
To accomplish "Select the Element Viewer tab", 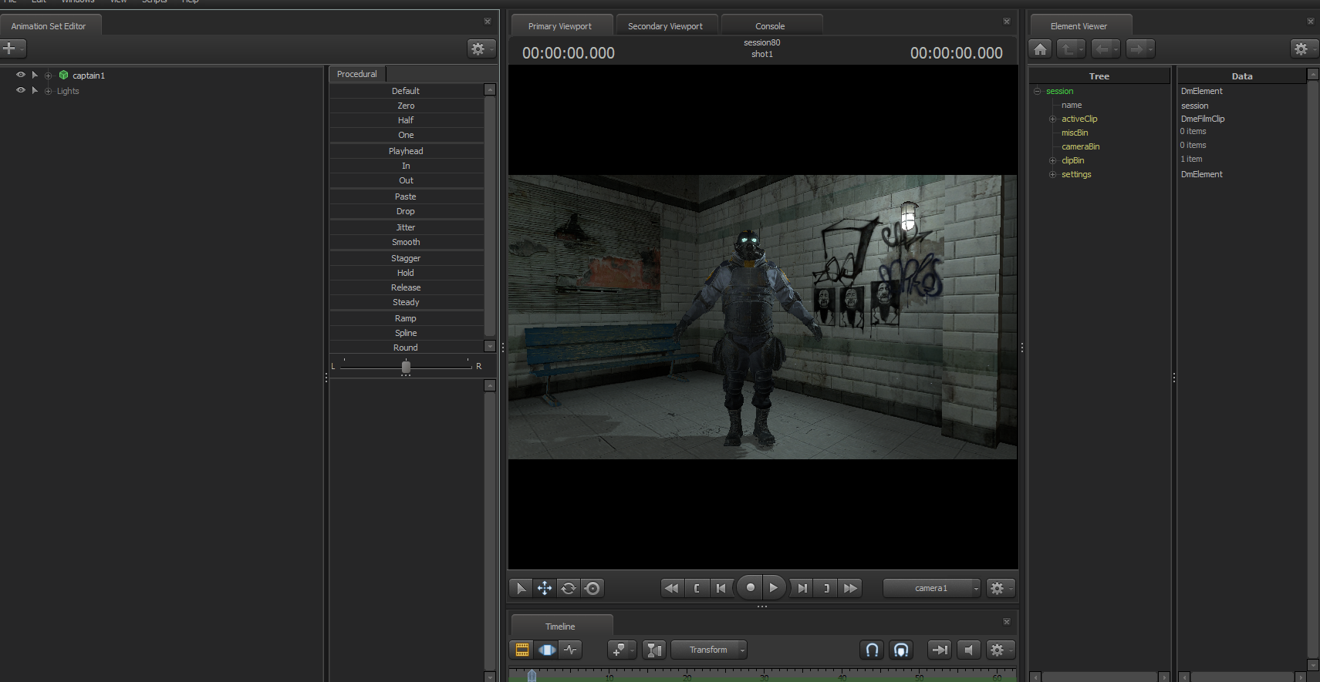I will (1080, 26).
